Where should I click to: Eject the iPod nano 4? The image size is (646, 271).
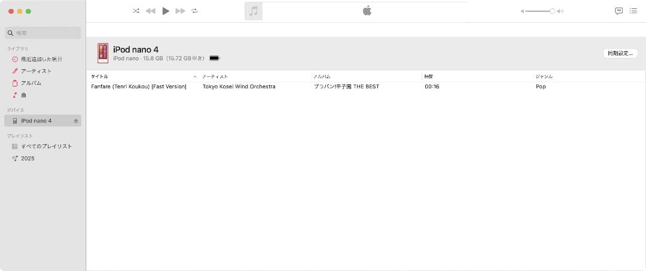(x=76, y=121)
